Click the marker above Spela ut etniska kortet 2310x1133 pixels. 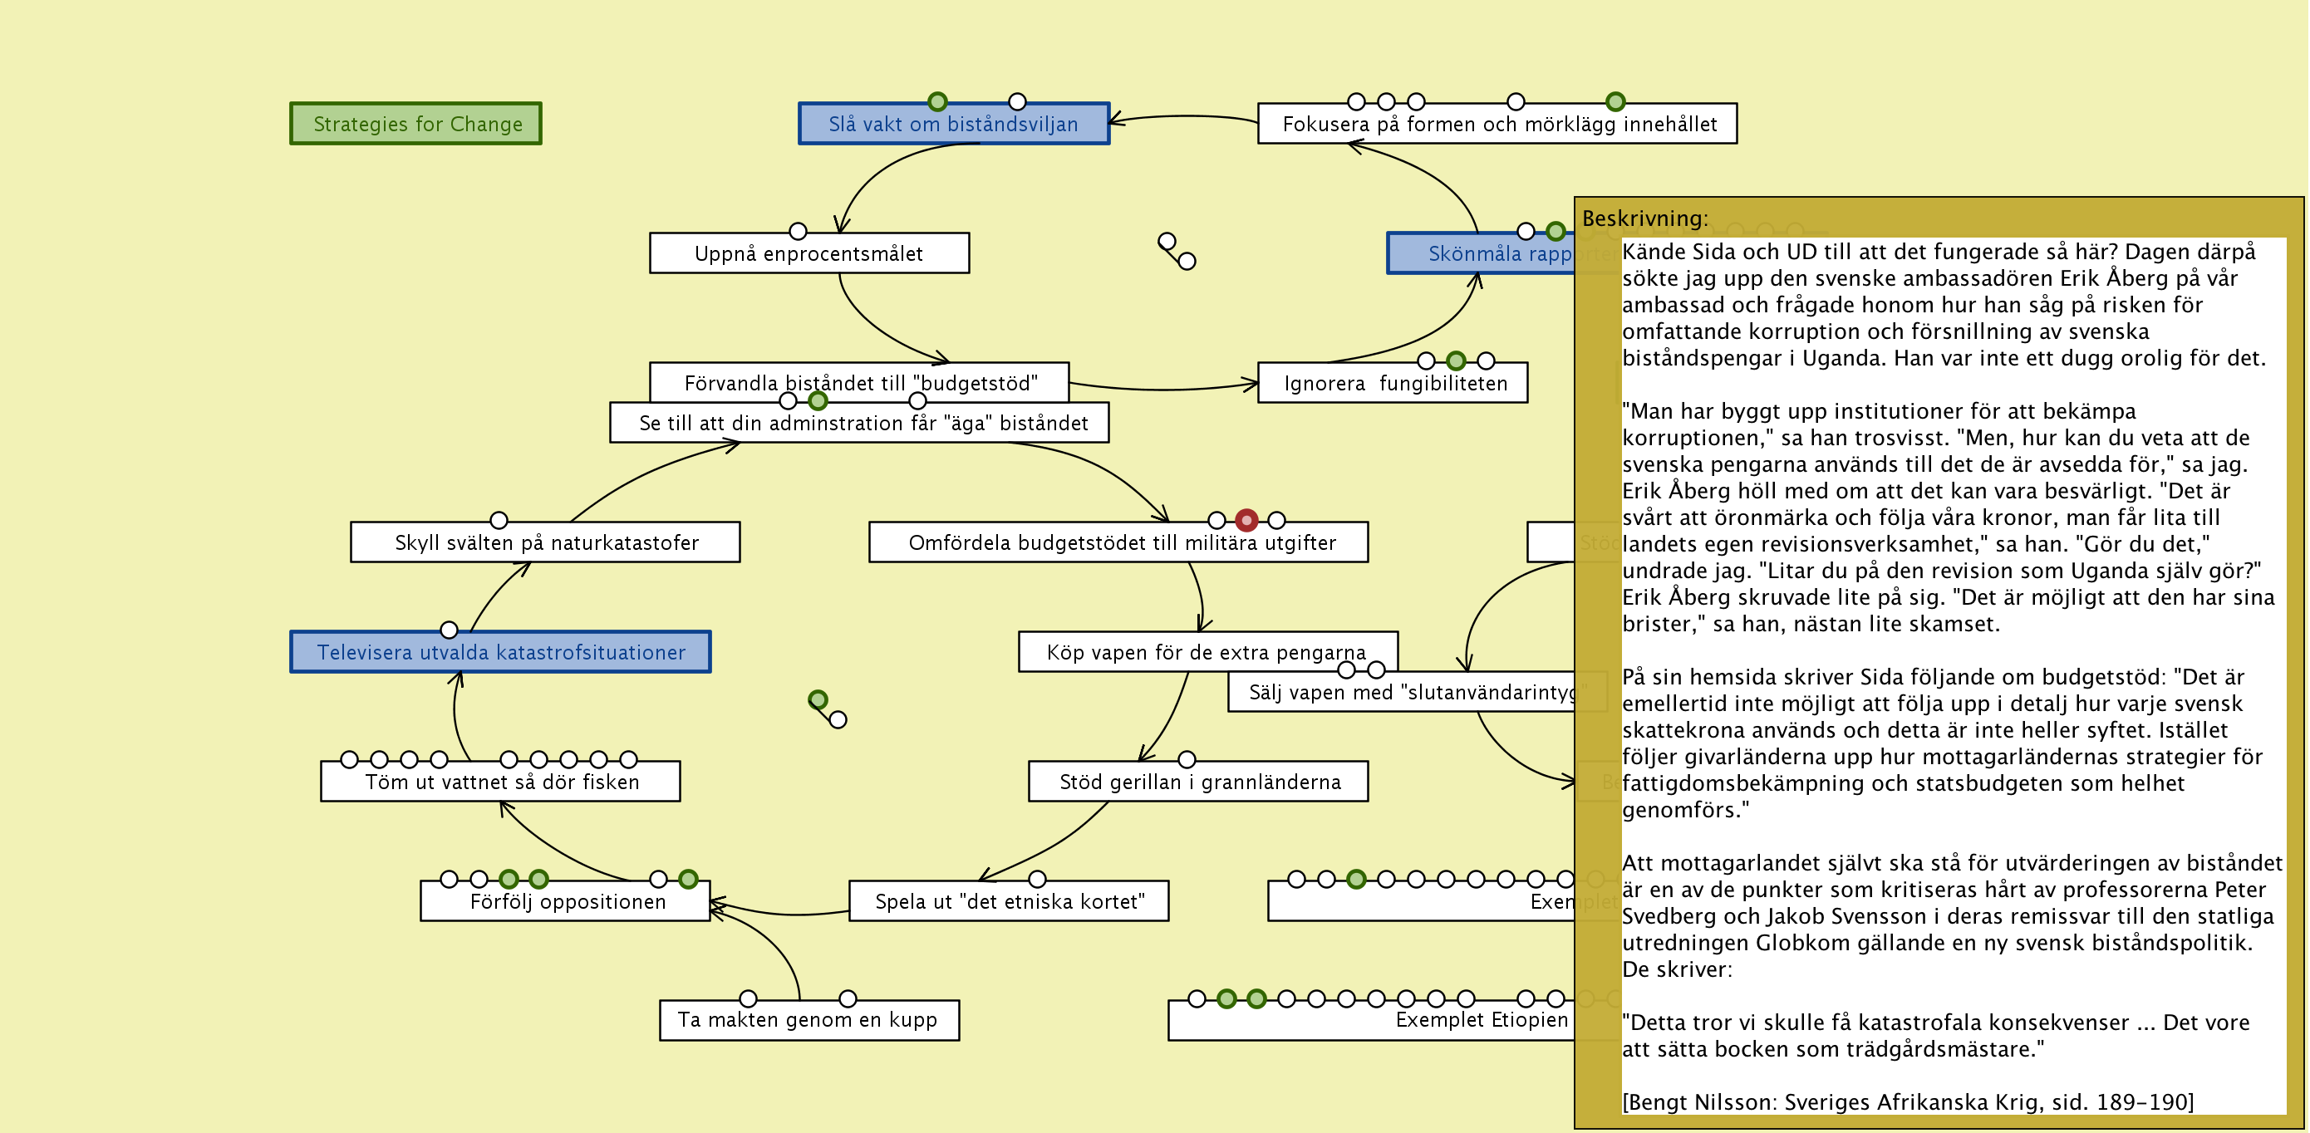pos(1037,879)
